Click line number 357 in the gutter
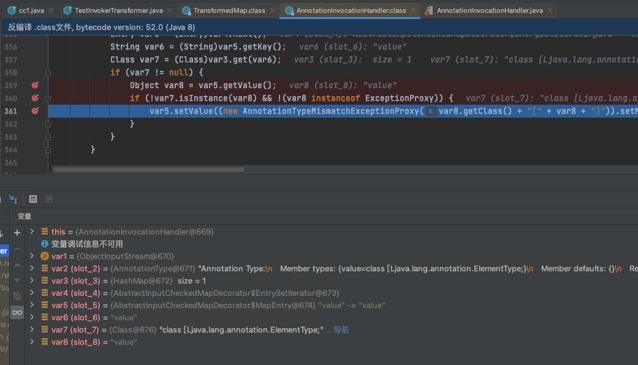The width and height of the screenshot is (638, 365). pyautogui.click(x=10, y=60)
